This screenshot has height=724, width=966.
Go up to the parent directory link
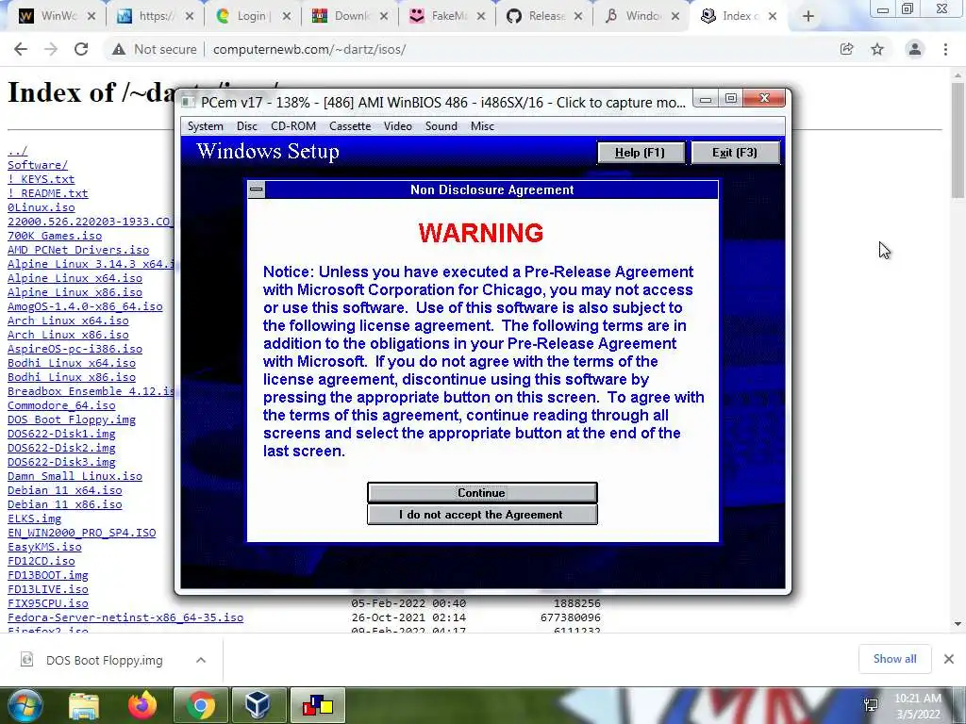click(x=17, y=151)
